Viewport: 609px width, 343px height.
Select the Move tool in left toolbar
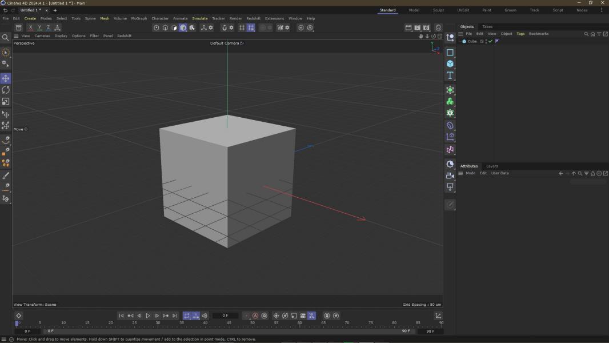click(x=6, y=78)
